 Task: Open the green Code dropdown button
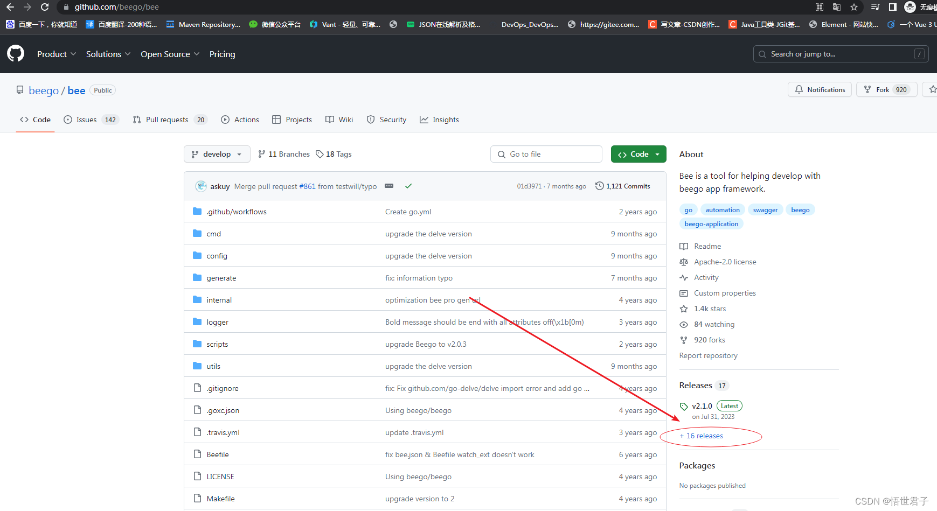click(638, 154)
